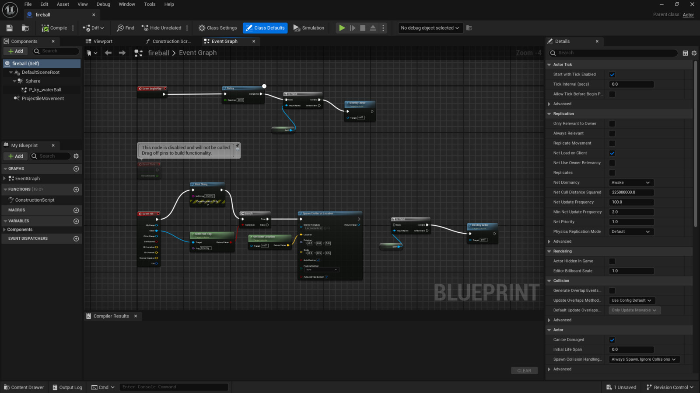
Task: Open the Content Drawer
Action: 24,387
